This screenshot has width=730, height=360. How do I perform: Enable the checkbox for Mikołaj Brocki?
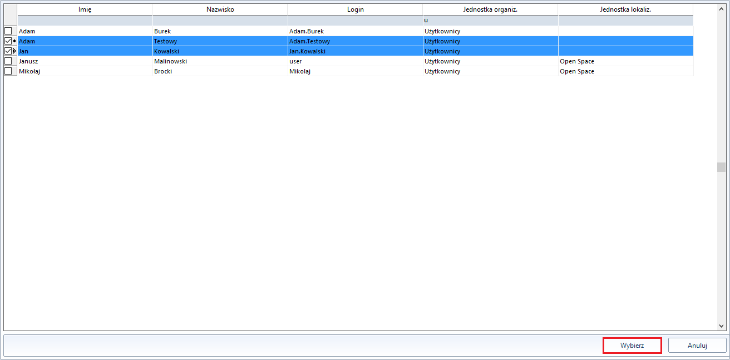click(x=8, y=71)
